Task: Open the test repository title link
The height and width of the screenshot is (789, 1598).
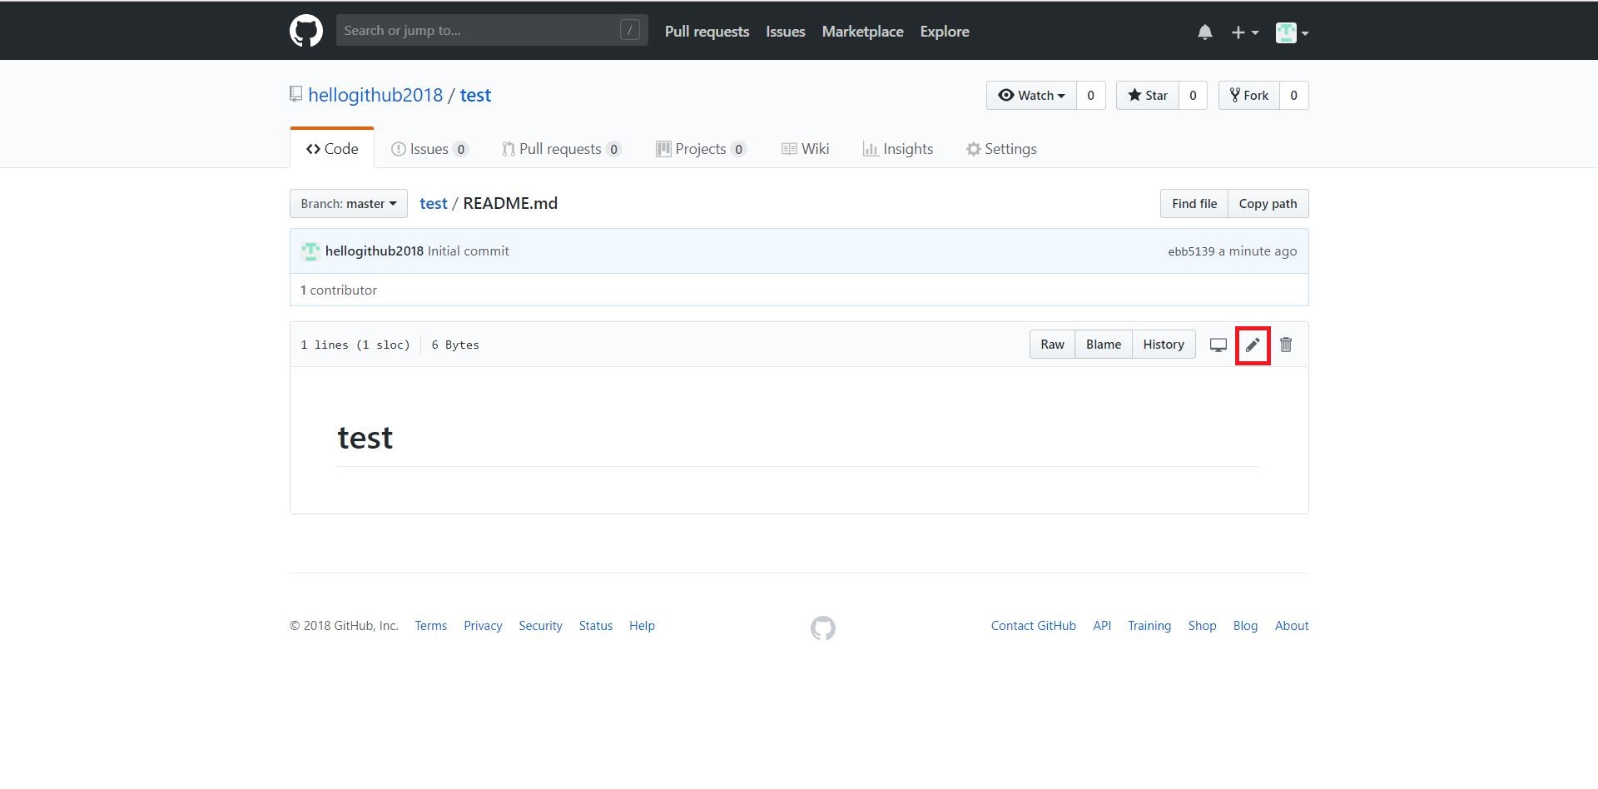Action: (475, 95)
